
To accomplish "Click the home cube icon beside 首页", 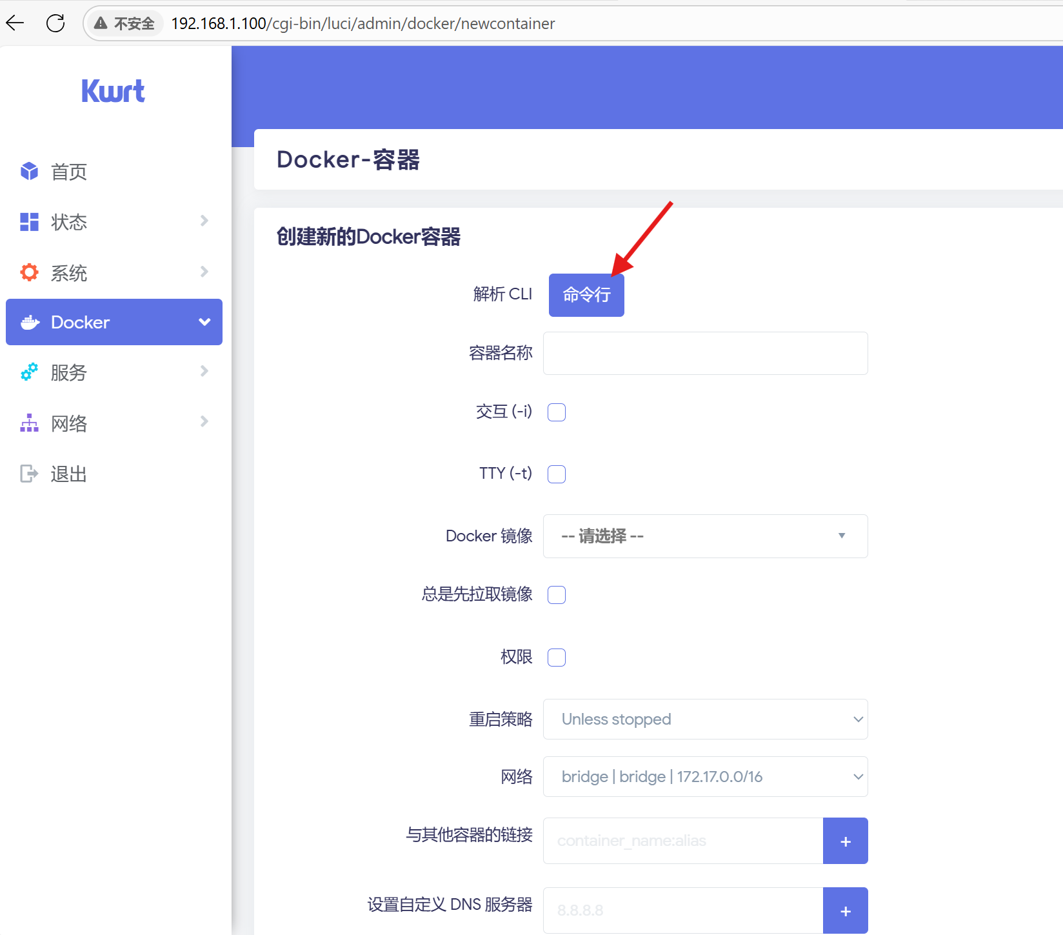I will pyautogui.click(x=29, y=172).
